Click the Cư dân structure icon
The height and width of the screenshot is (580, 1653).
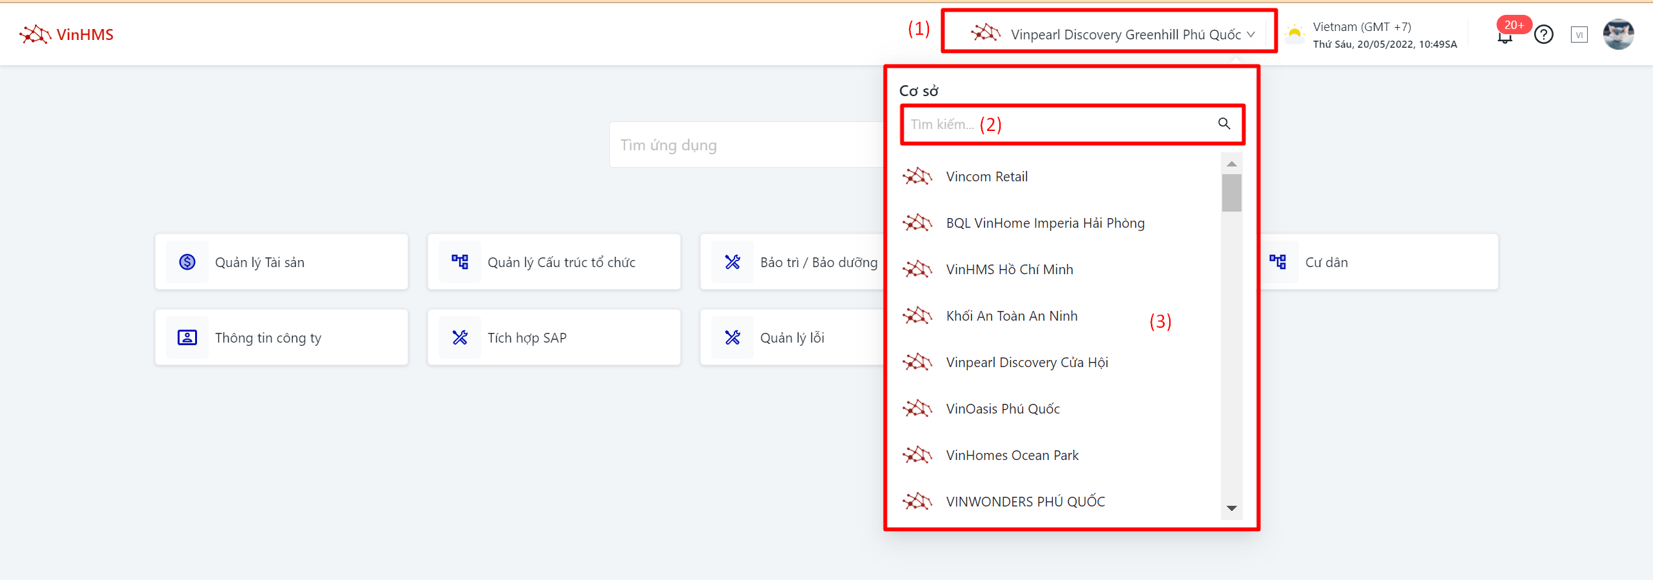click(x=1278, y=262)
